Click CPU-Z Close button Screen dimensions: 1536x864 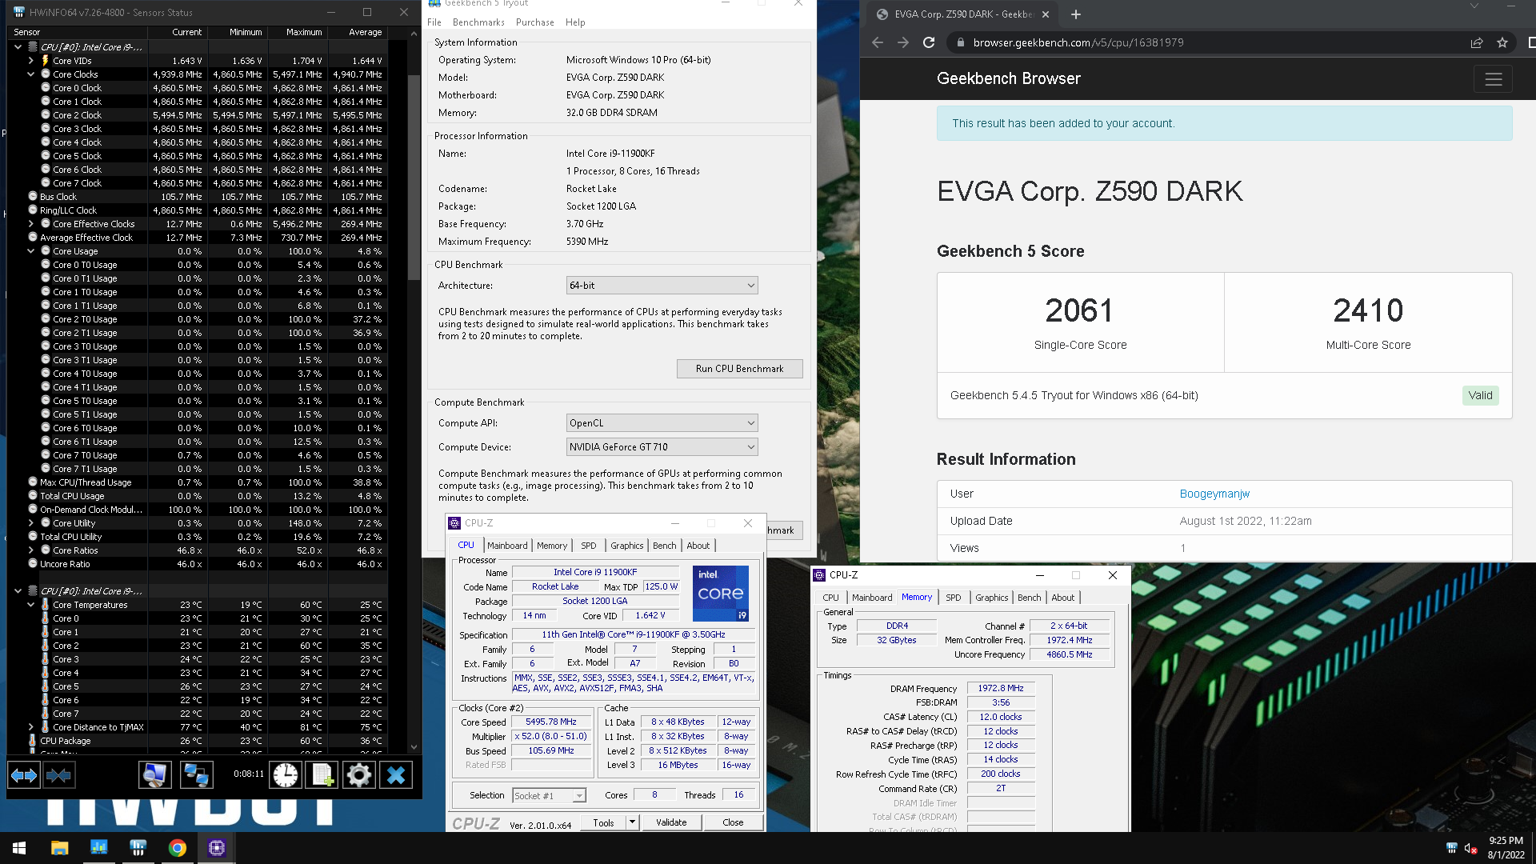(733, 822)
